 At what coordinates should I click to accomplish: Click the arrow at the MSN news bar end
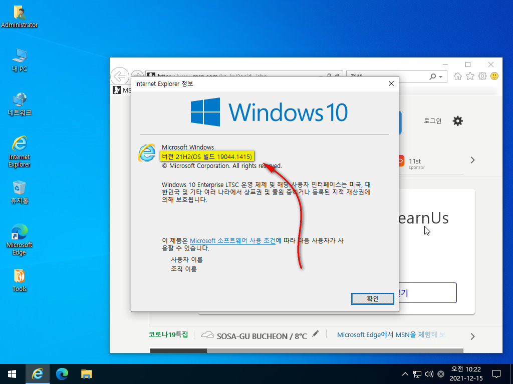pyautogui.click(x=472, y=336)
